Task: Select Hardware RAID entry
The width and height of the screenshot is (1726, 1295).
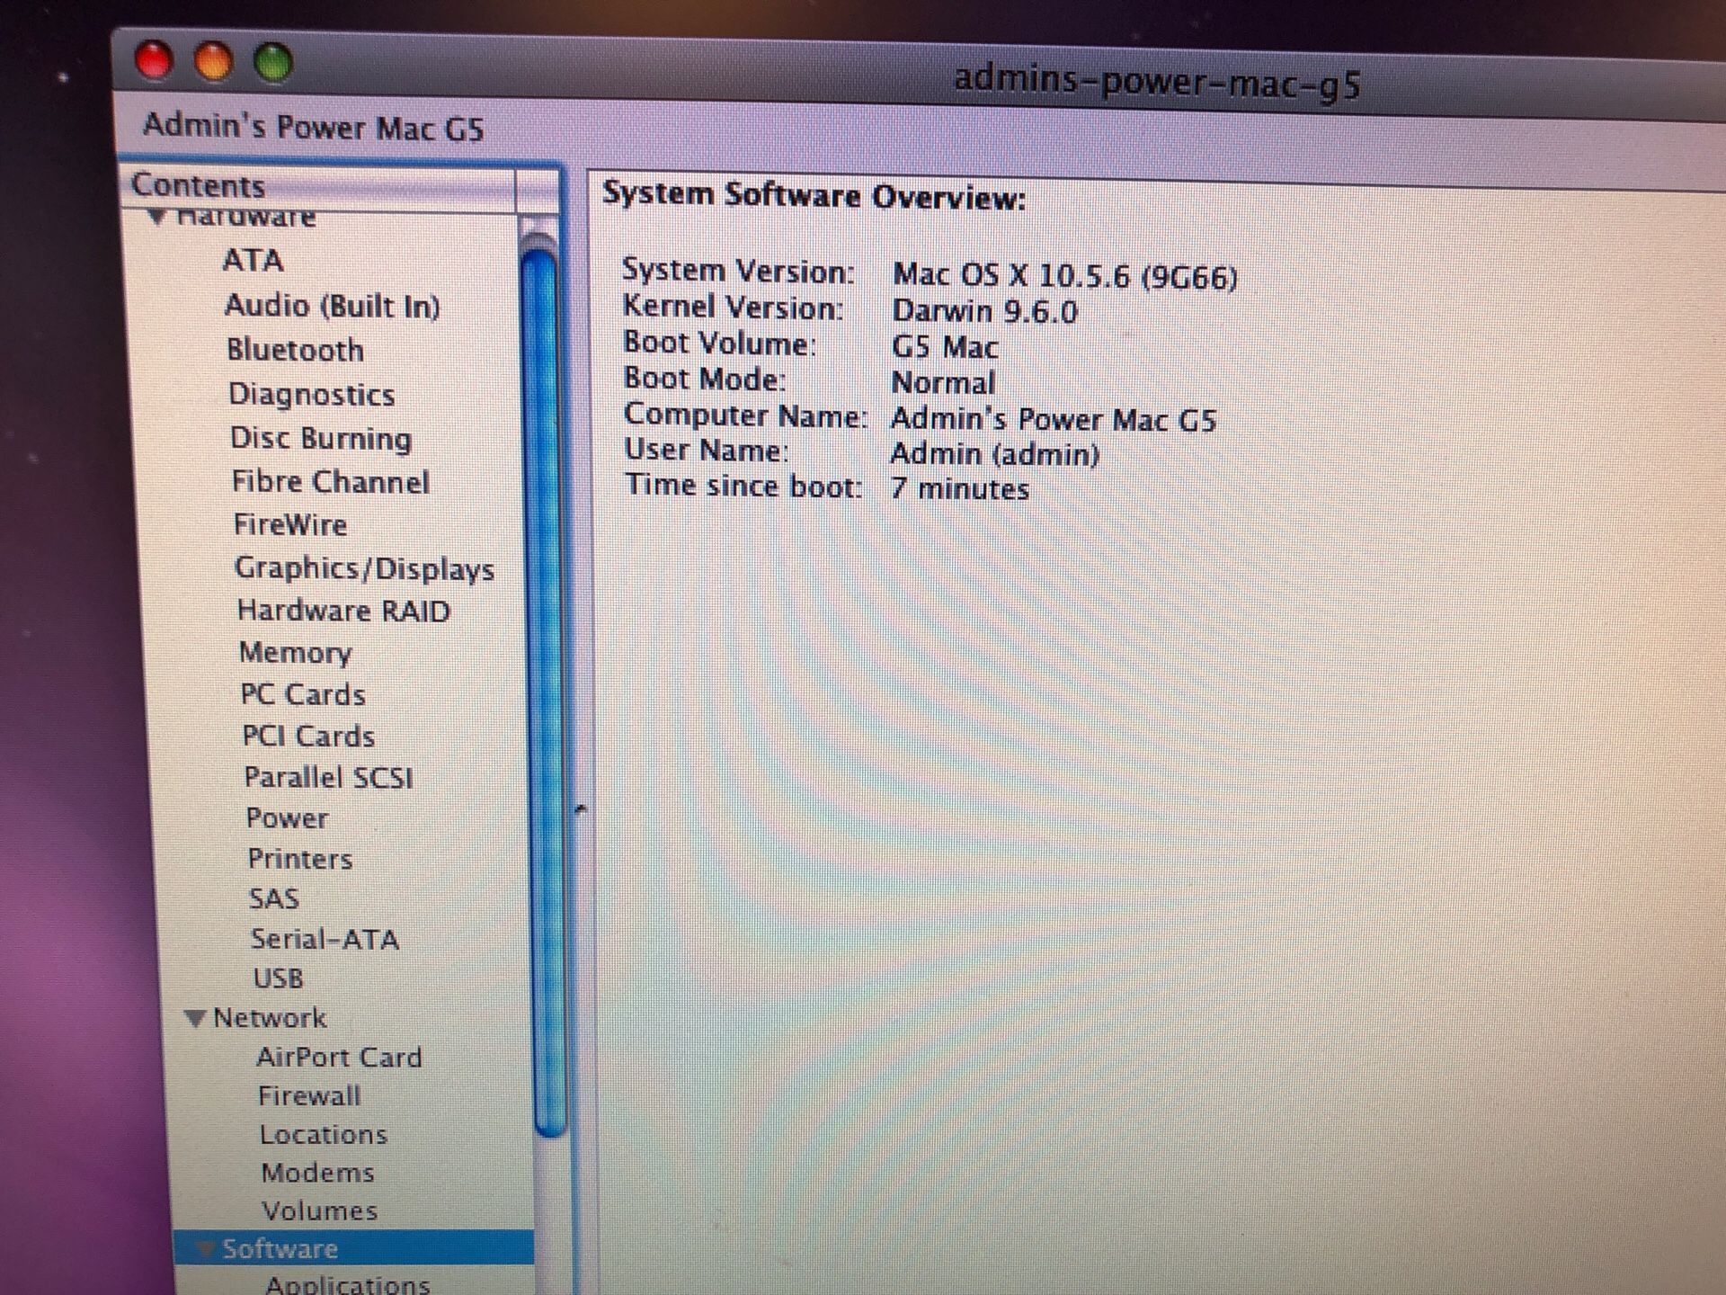Action: pos(343,612)
